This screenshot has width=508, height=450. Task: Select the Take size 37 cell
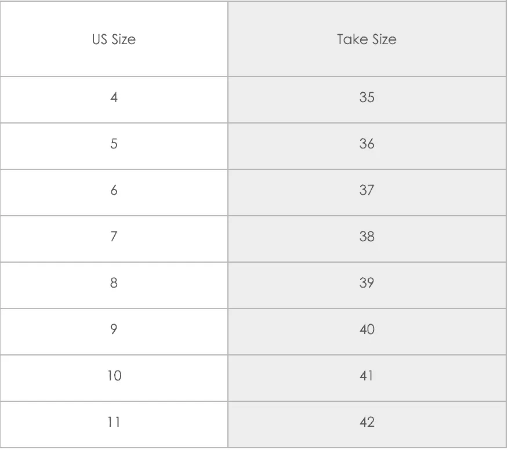[x=367, y=193]
